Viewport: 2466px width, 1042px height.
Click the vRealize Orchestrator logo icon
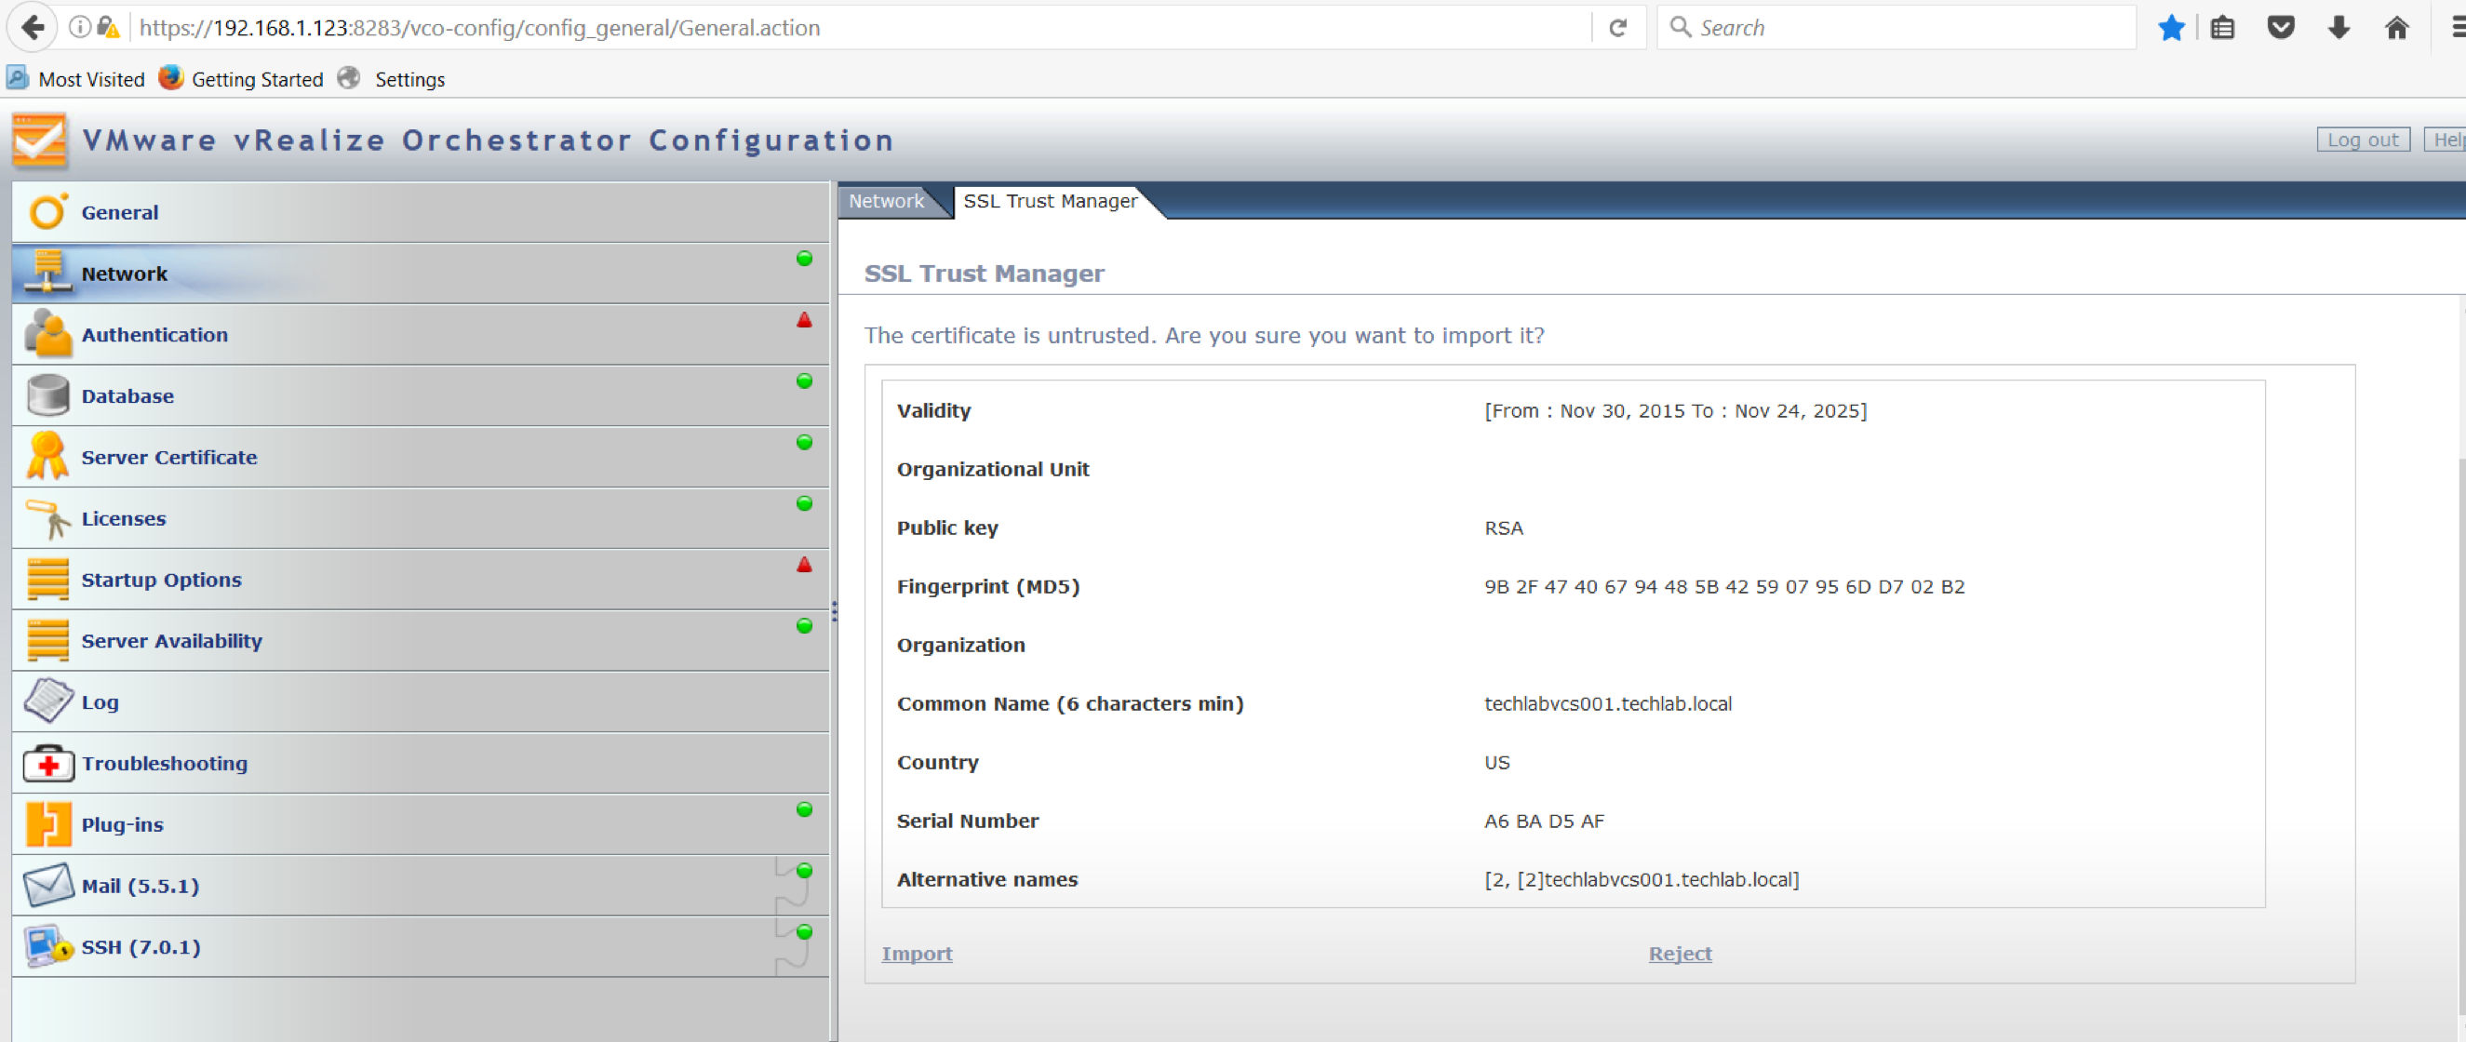(39, 140)
